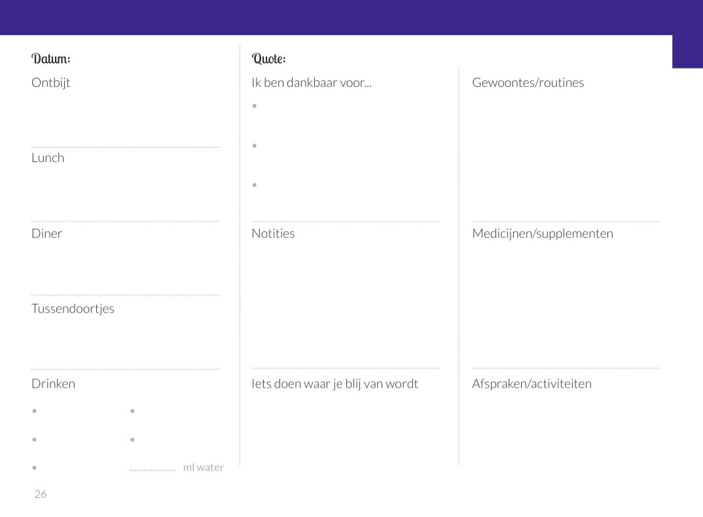
Task: Click the ml water dotted line
Action: click(x=153, y=470)
